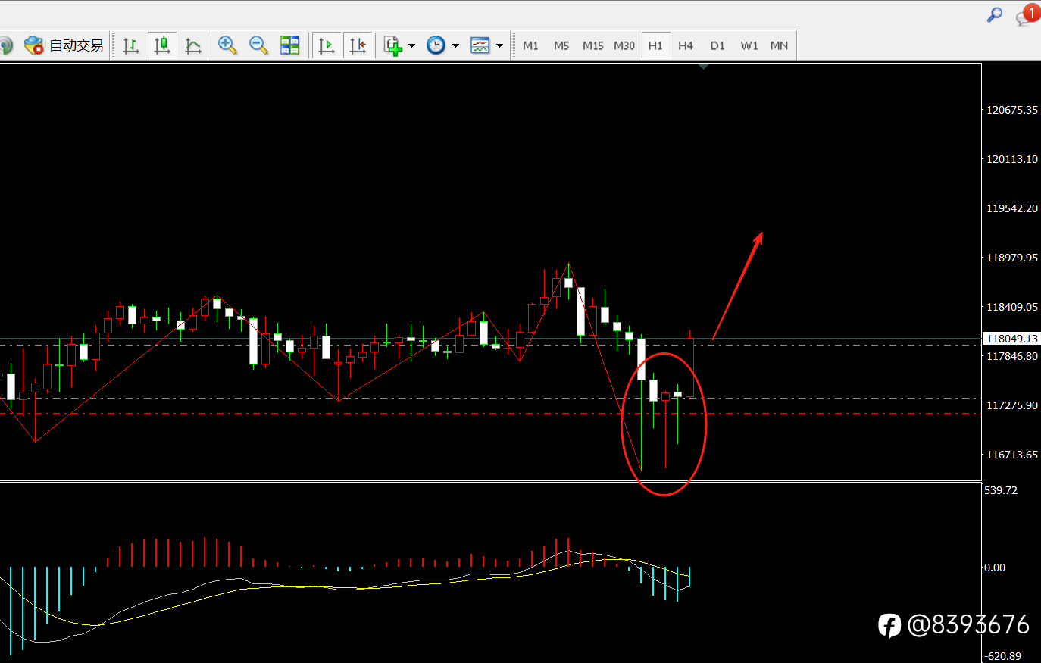Open the notifications chat bubble icon
The height and width of the screenshot is (663, 1041).
coord(1027,15)
